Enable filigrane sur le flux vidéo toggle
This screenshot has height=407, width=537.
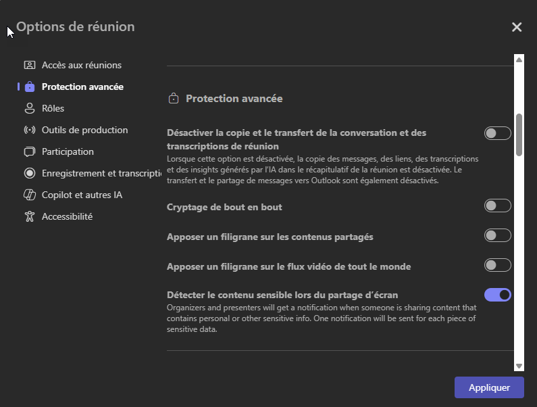tap(497, 265)
